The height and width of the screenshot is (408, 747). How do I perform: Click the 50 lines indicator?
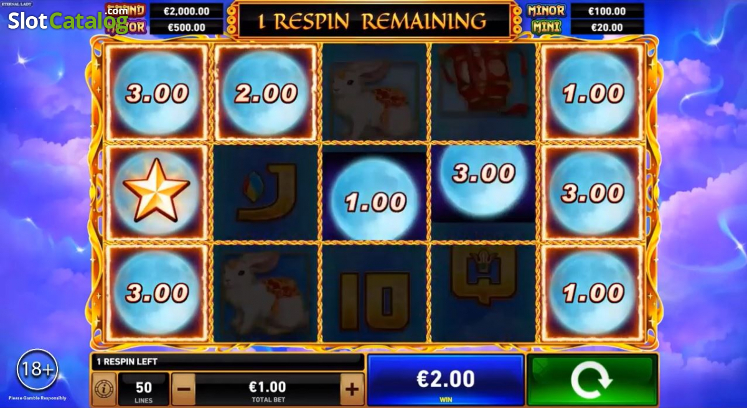[x=143, y=389]
